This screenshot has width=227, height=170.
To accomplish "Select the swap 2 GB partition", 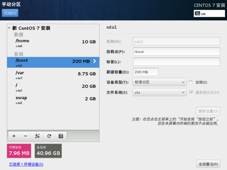I will coord(53,100).
